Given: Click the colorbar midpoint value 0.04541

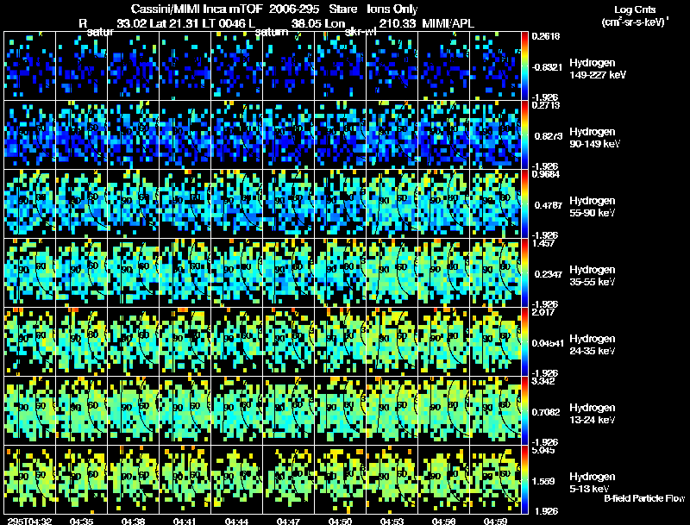Looking at the screenshot, I should pyautogui.click(x=548, y=343).
